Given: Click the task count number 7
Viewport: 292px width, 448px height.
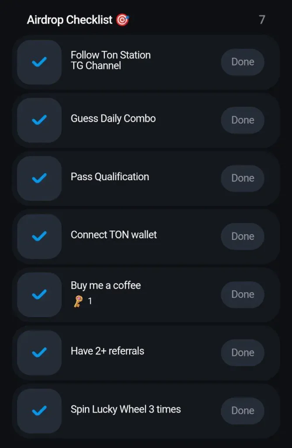Looking at the screenshot, I should pyautogui.click(x=262, y=20).
